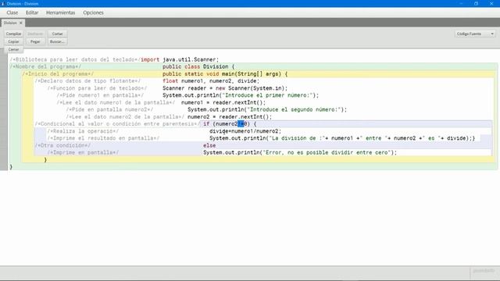
Task: Click the BlueJ title bar app icon
Action: click(3, 3)
